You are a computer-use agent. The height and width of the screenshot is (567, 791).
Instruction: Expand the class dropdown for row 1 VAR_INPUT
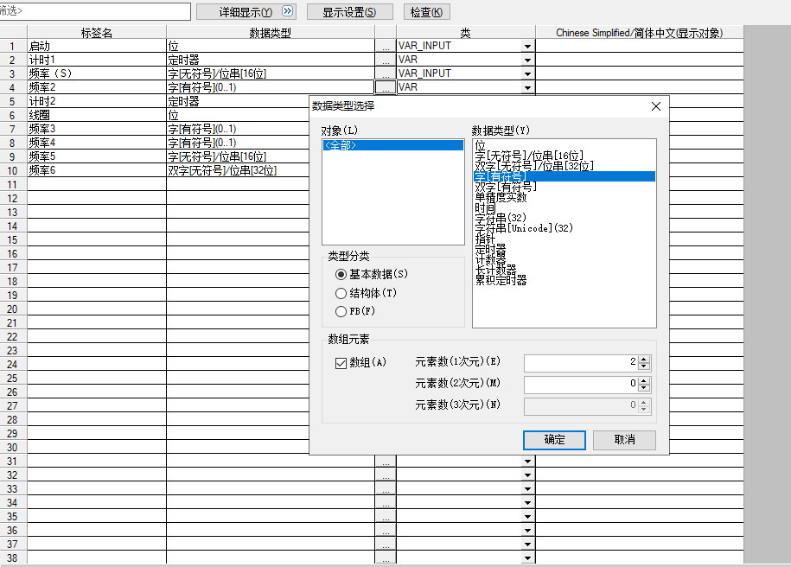(526, 46)
